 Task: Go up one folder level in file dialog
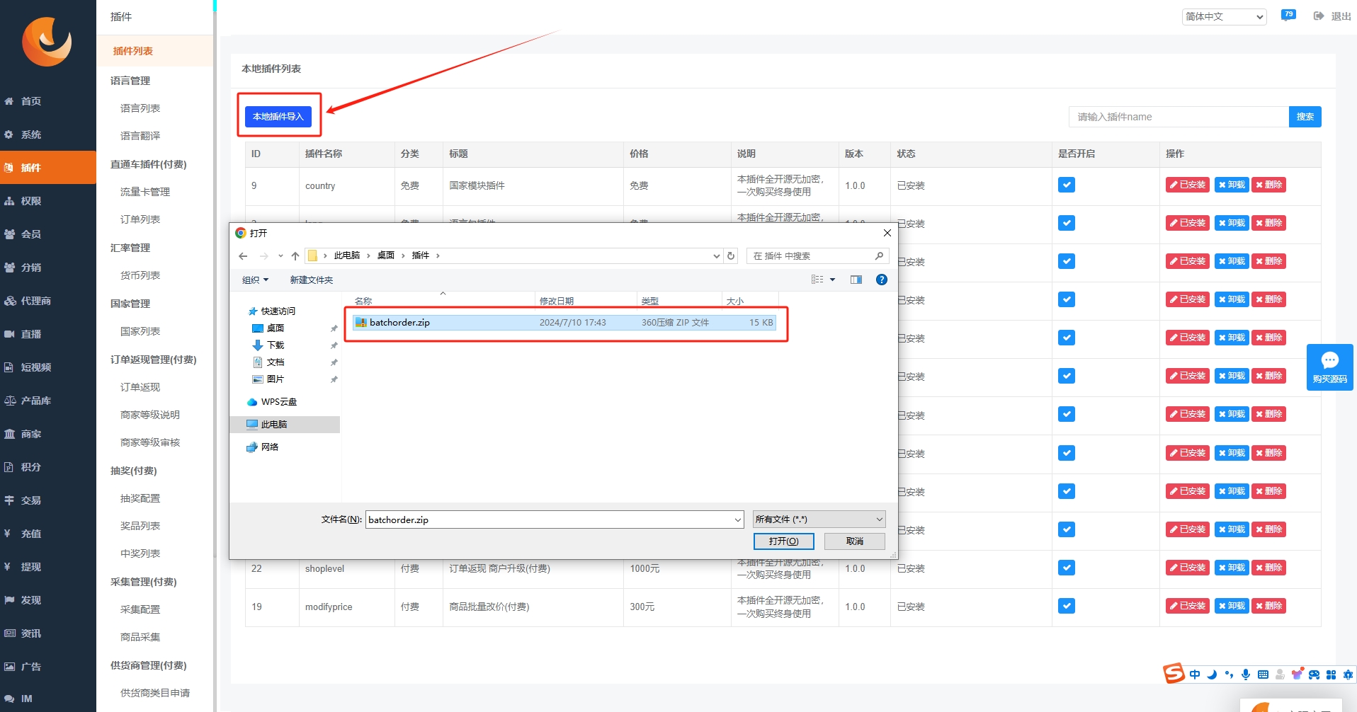click(295, 256)
